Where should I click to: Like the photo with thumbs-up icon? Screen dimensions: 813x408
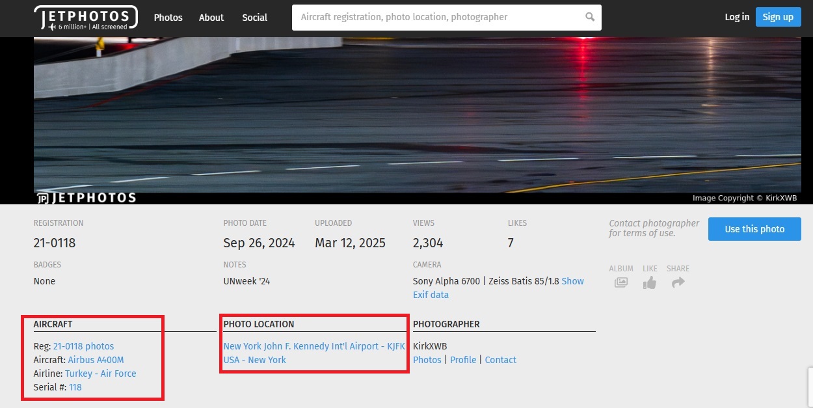click(x=650, y=282)
